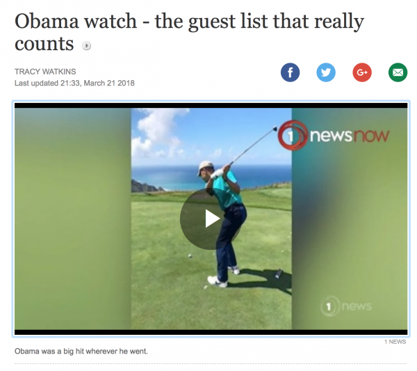
Task: Select the caption 'Obama was a big hit'
Action: (x=81, y=352)
